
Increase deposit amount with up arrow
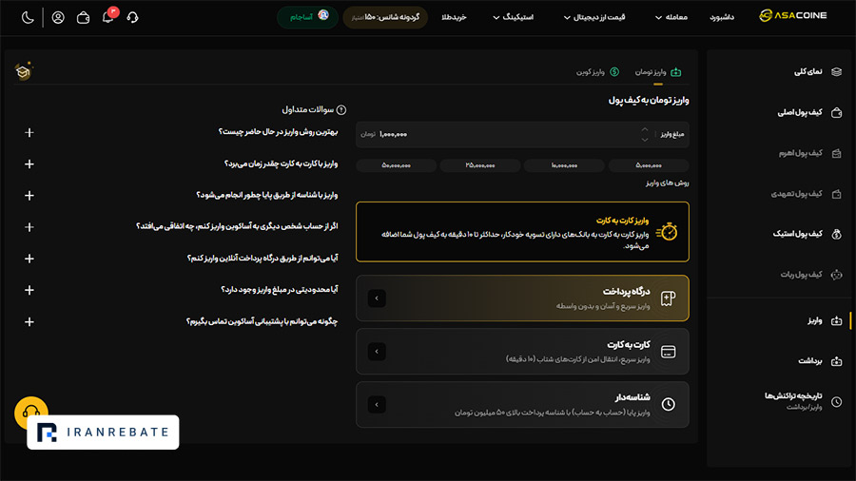click(644, 129)
